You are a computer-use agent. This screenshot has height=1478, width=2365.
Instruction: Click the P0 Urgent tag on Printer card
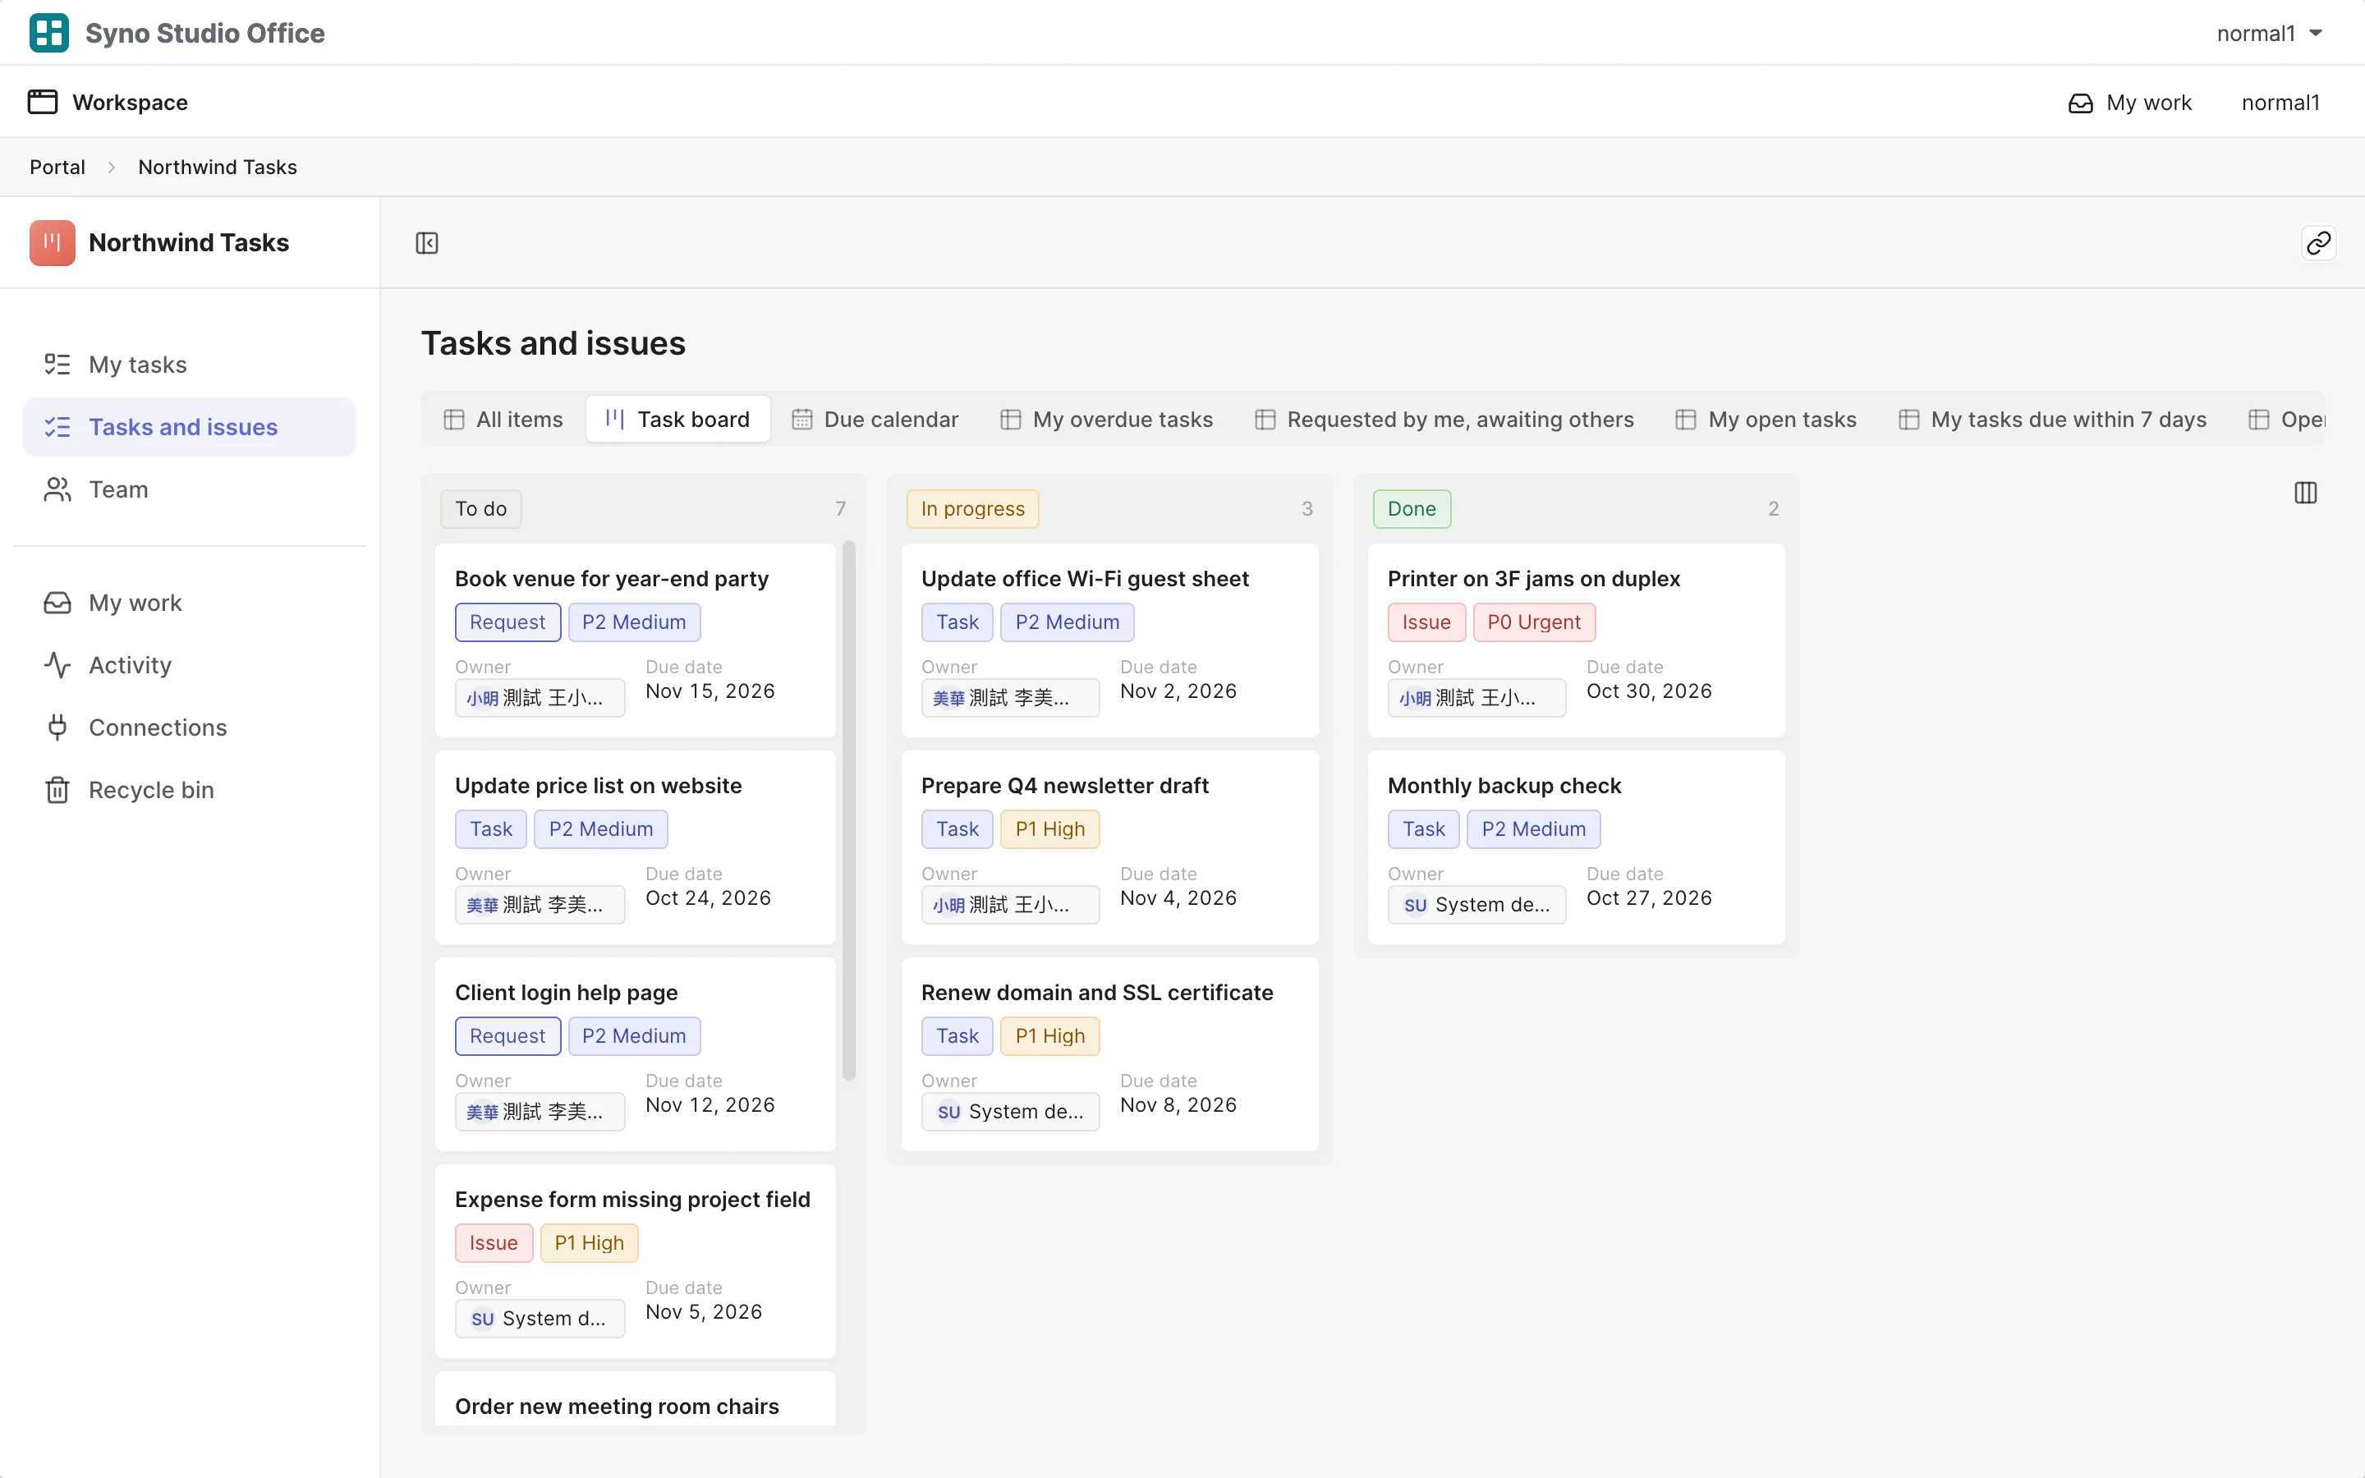[1533, 622]
